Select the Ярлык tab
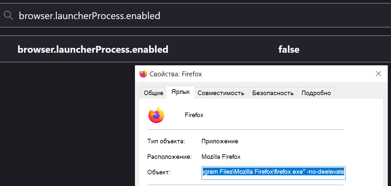This screenshot has height=186, width=391. click(180, 92)
